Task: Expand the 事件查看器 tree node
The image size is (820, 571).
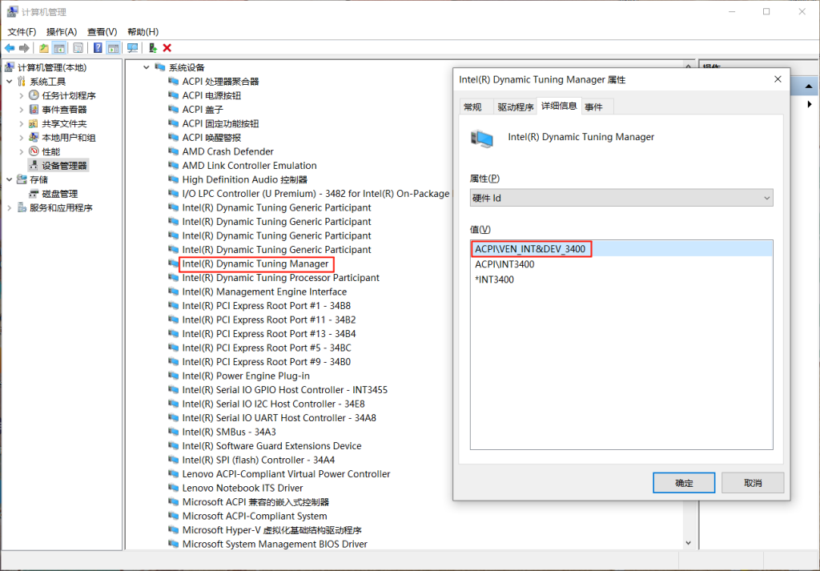Action: (22, 110)
